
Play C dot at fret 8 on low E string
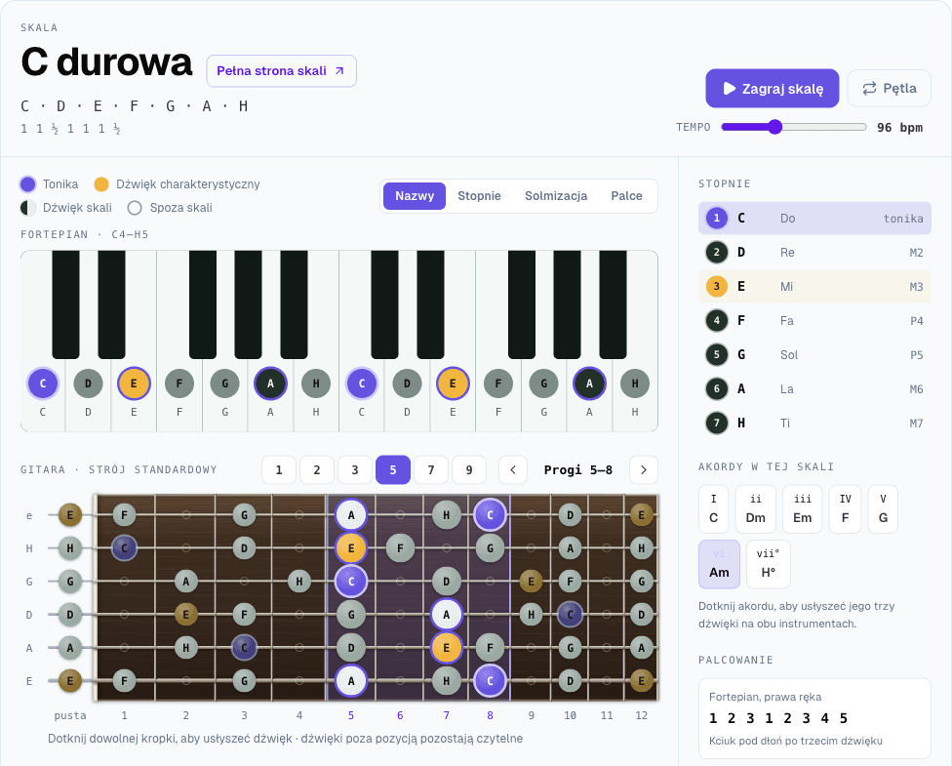click(x=490, y=680)
